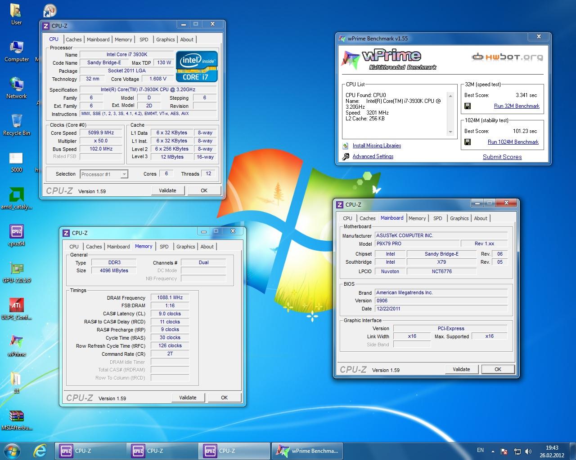Click the EN language indicator

pyautogui.click(x=480, y=450)
